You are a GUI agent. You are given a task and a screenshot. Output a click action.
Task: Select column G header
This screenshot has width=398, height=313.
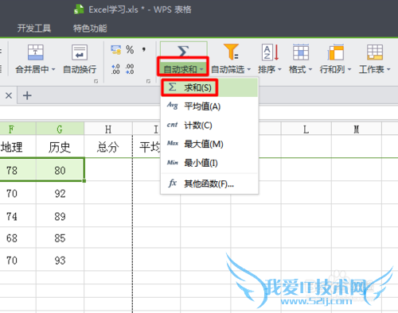click(x=60, y=129)
